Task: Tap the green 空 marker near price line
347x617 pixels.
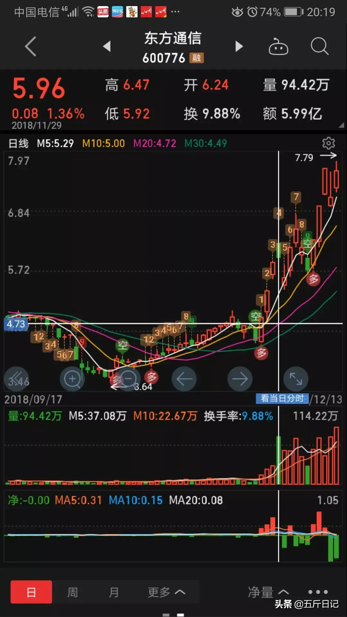Action: point(256,317)
